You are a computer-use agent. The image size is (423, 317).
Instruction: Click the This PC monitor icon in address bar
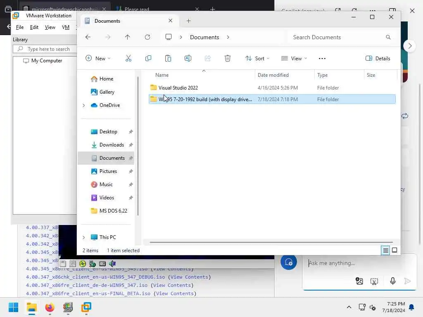[x=169, y=37]
